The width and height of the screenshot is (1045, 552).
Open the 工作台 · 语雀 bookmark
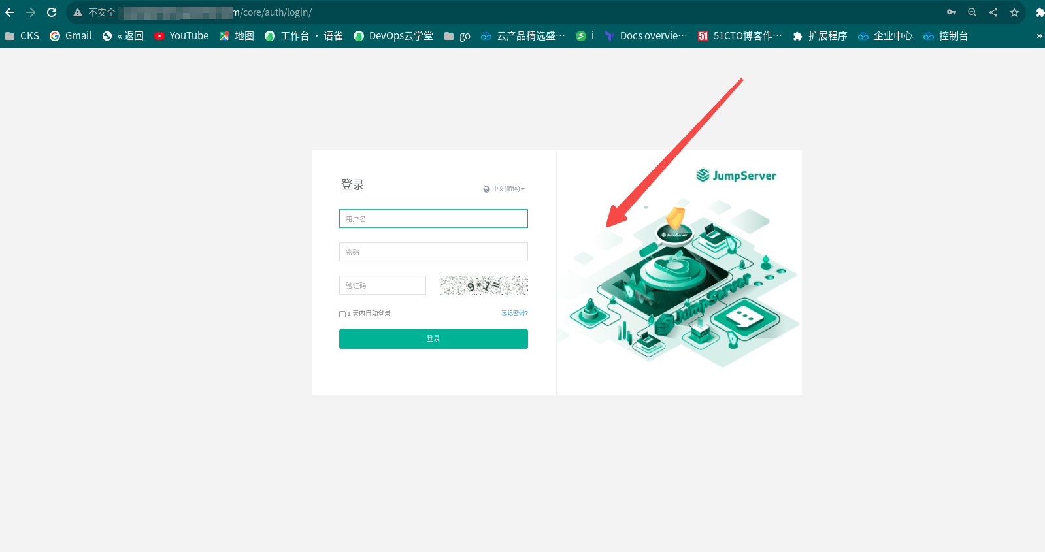[x=304, y=36]
